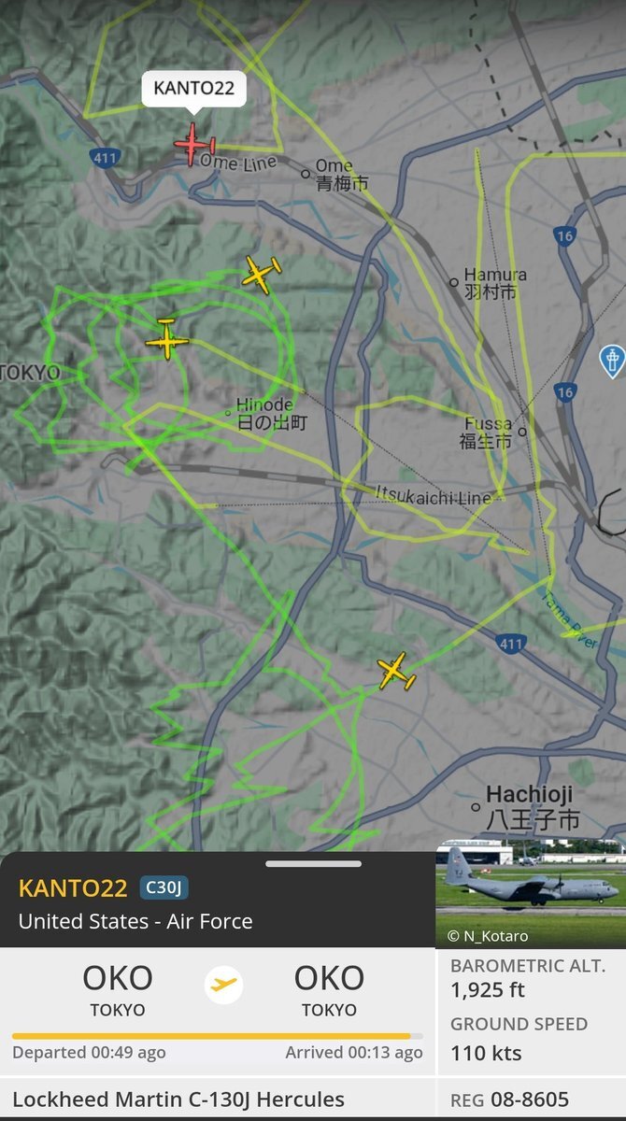The height and width of the screenshot is (1121, 626).
Task: Click the flight progress bar
Action: [x=217, y=1036]
